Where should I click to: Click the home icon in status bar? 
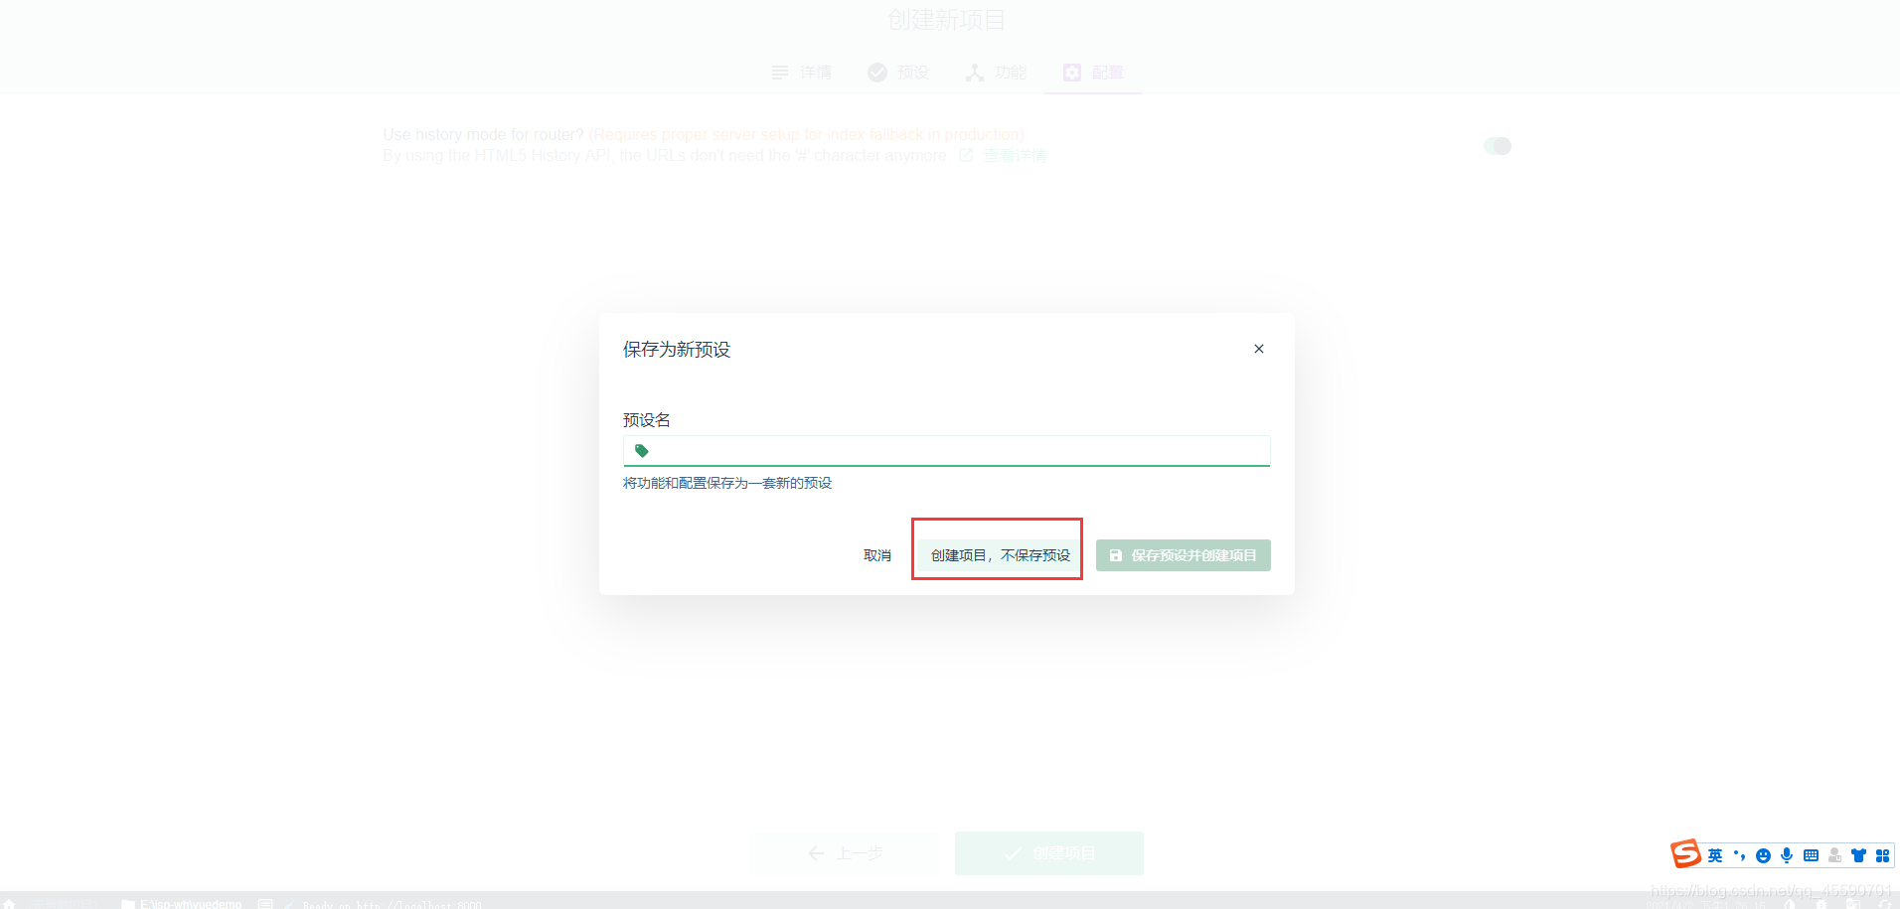[x=10, y=903]
